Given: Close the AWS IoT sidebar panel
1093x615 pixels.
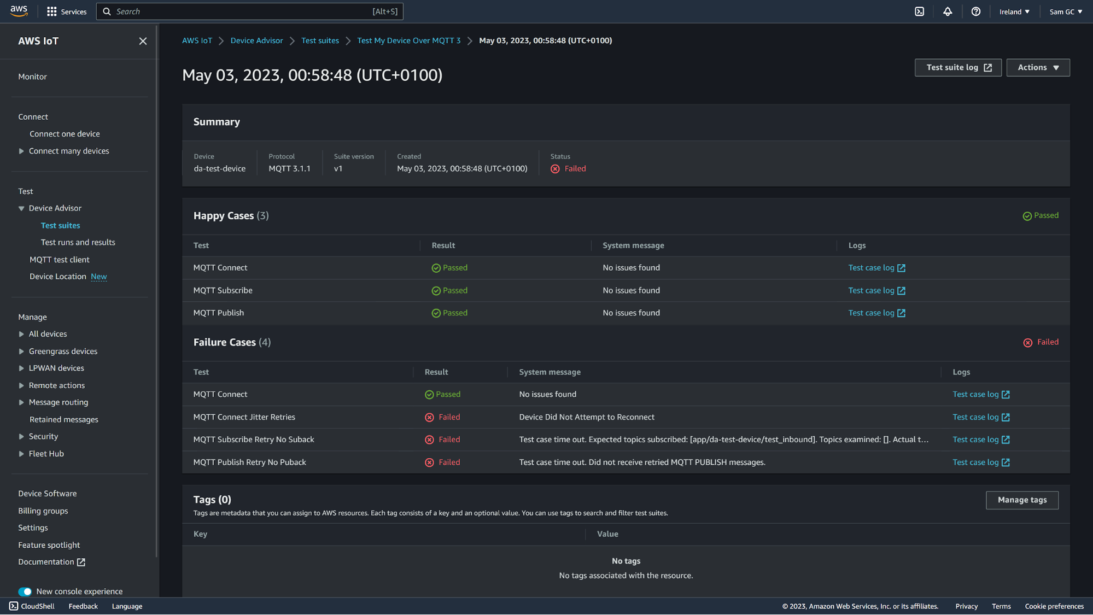Looking at the screenshot, I should click(x=143, y=41).
